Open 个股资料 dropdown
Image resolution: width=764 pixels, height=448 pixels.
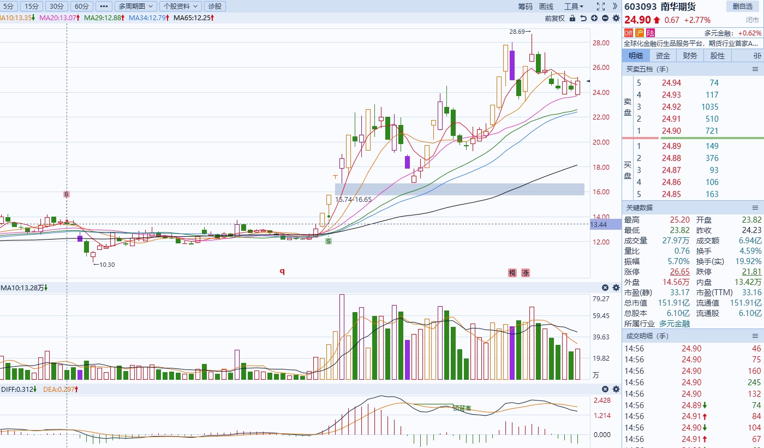[x=181, y=7]
